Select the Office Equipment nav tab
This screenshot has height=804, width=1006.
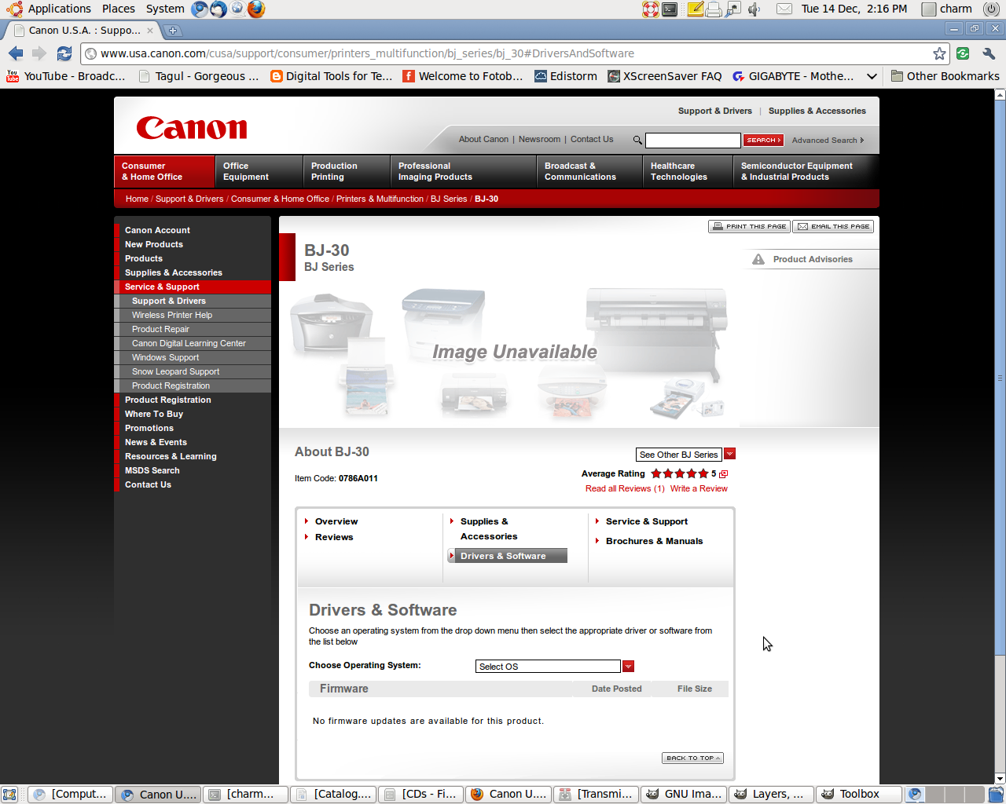point(259,171)
